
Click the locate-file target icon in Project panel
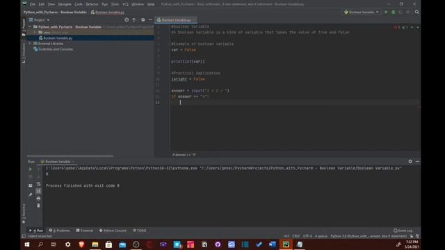pyautogui.click(x=127, y=20)
